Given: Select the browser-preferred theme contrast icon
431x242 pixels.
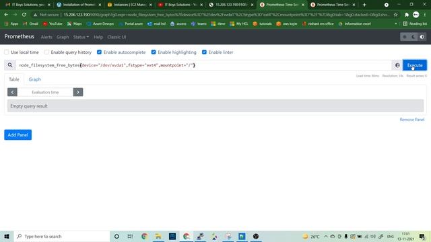Looking at the screenshot, I should click(x=422, y=37).
